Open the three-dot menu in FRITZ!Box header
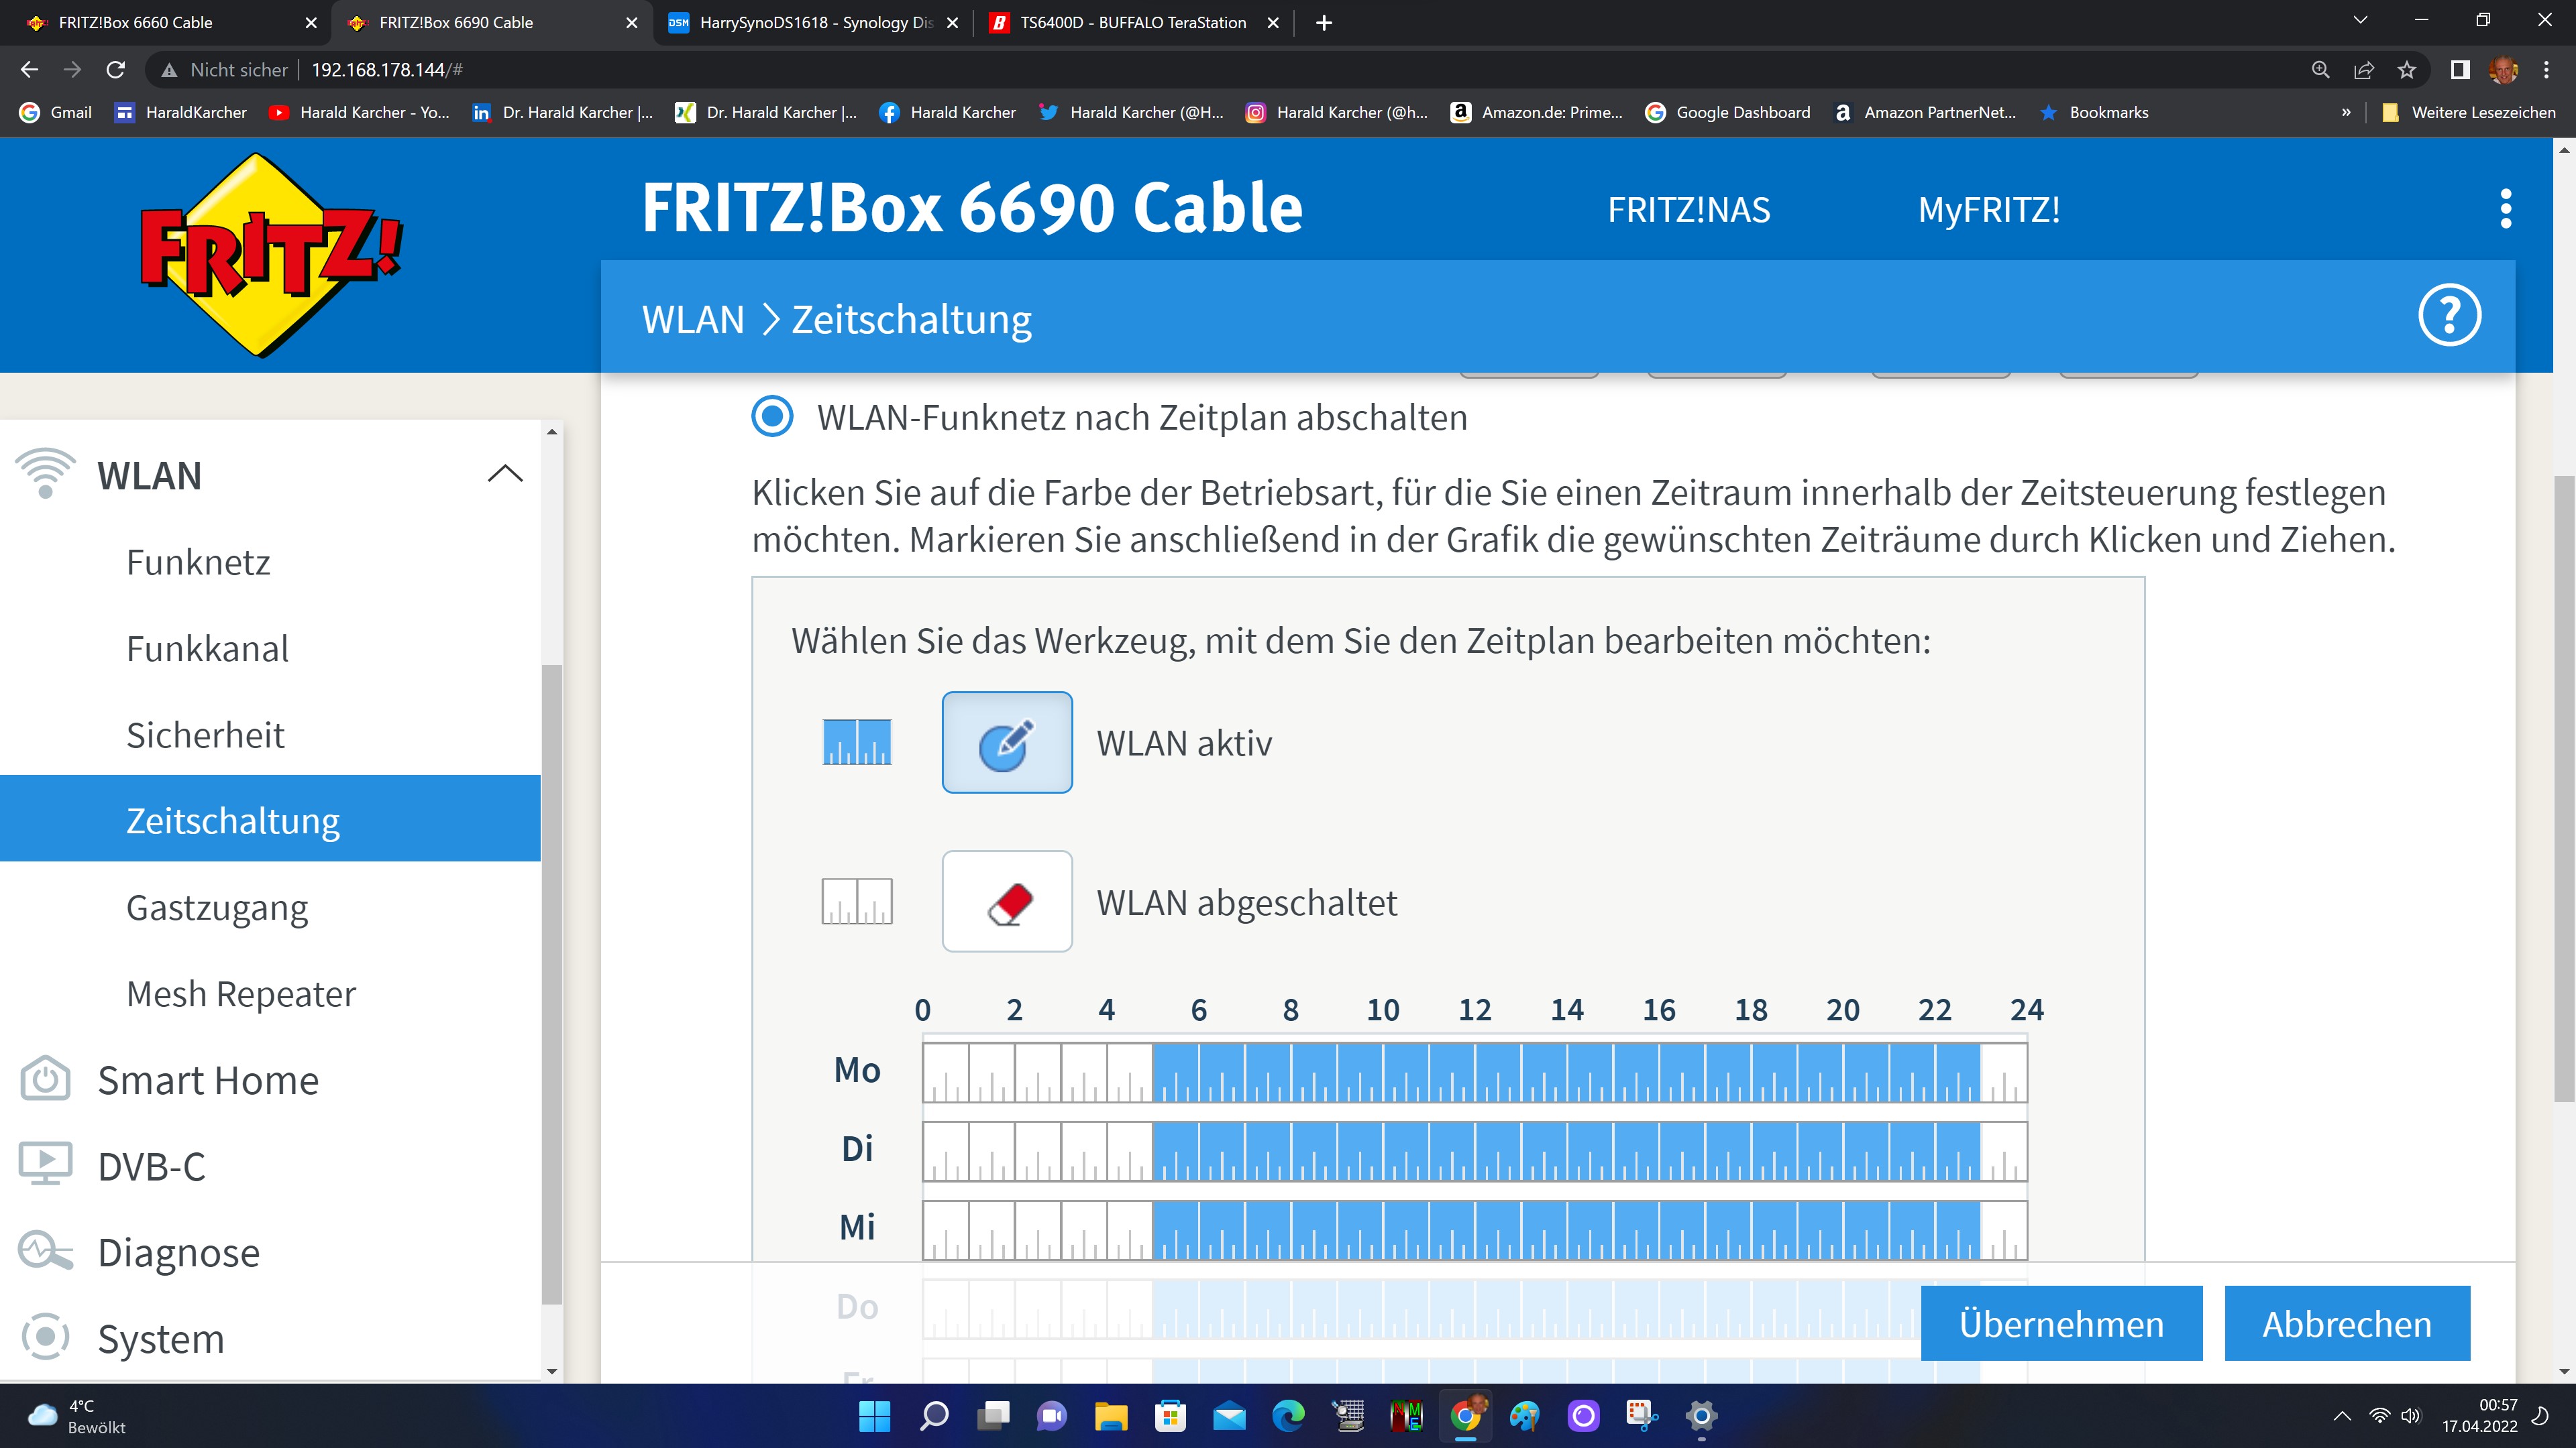2576x1448 pixels. click(x=2505, y=209)
